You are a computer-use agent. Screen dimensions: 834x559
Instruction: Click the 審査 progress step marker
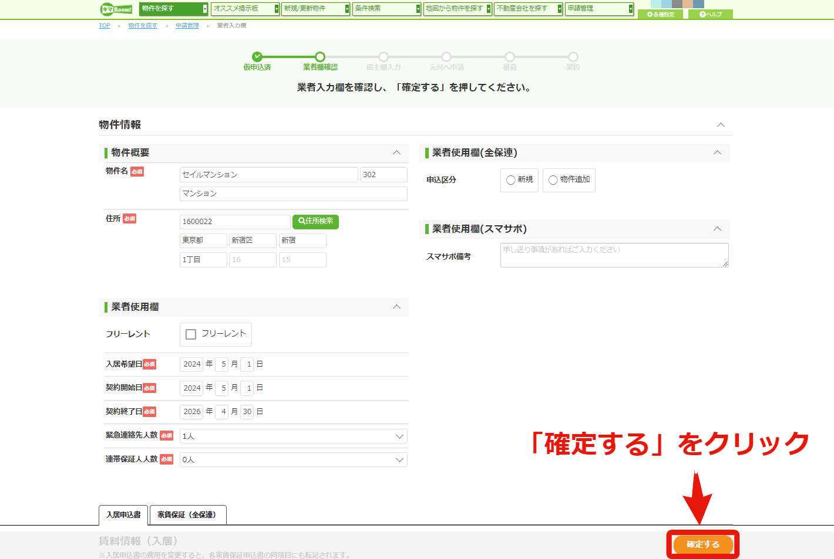[510, 57]
